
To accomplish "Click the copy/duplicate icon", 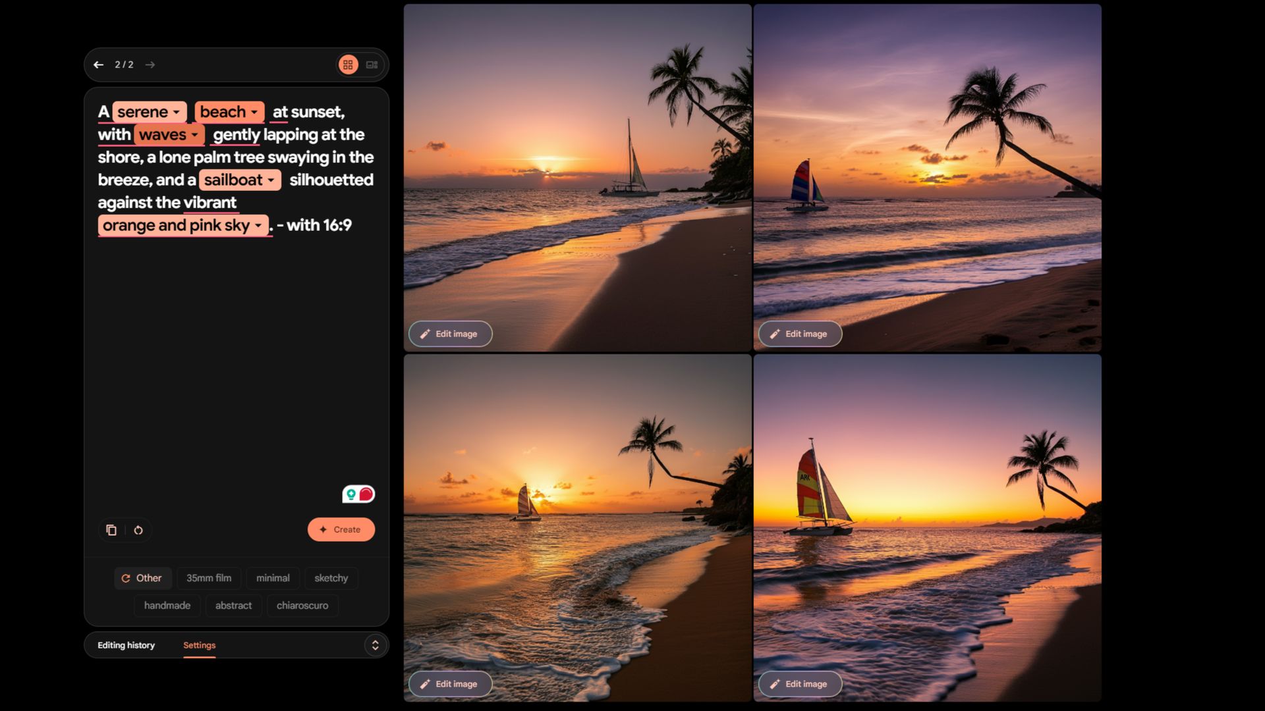I will pos(110,529).
